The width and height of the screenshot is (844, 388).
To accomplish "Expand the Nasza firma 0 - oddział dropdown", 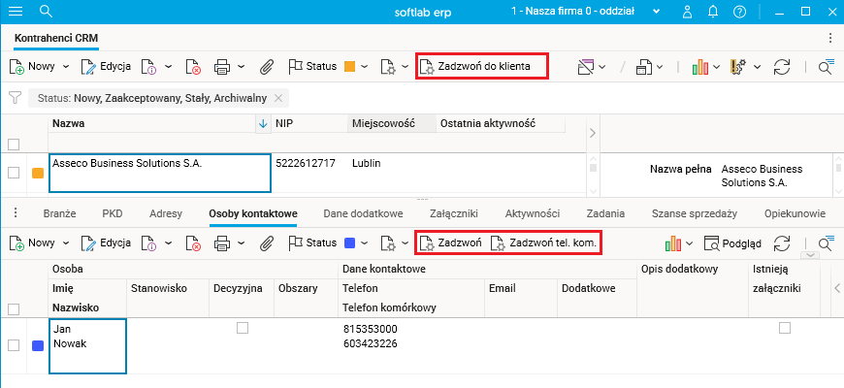I will click(x=658, y=13).
